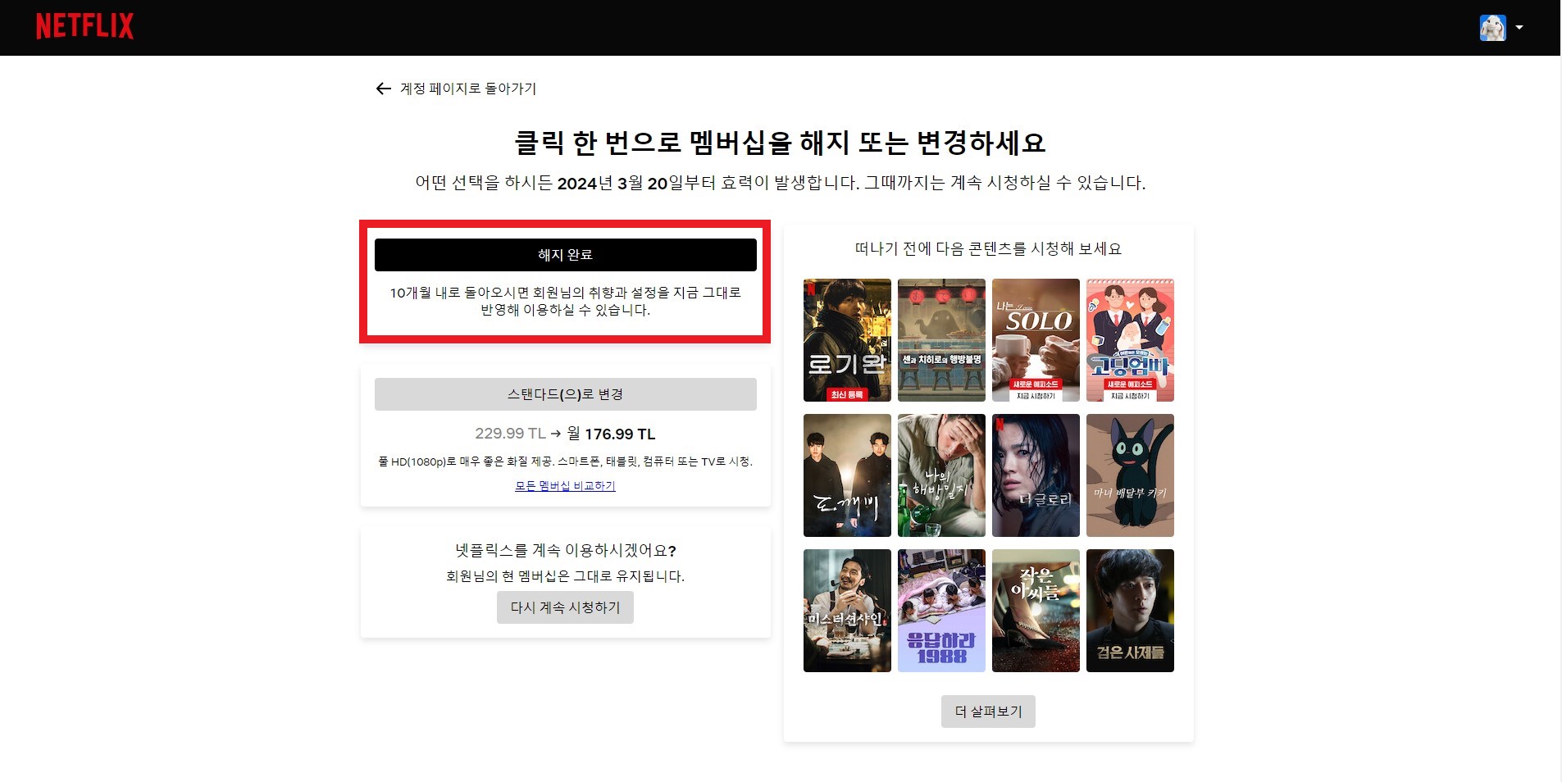
Task: Open the 고딩엄빠 thumbnail
Action: click(x=1130, y=339)
